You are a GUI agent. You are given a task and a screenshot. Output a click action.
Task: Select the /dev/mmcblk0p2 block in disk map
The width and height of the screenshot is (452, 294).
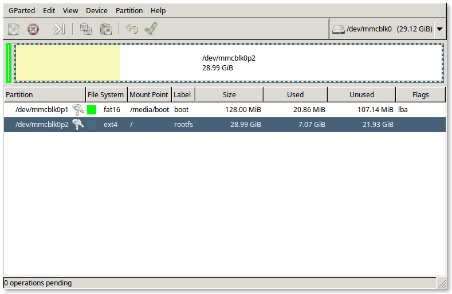229,63
